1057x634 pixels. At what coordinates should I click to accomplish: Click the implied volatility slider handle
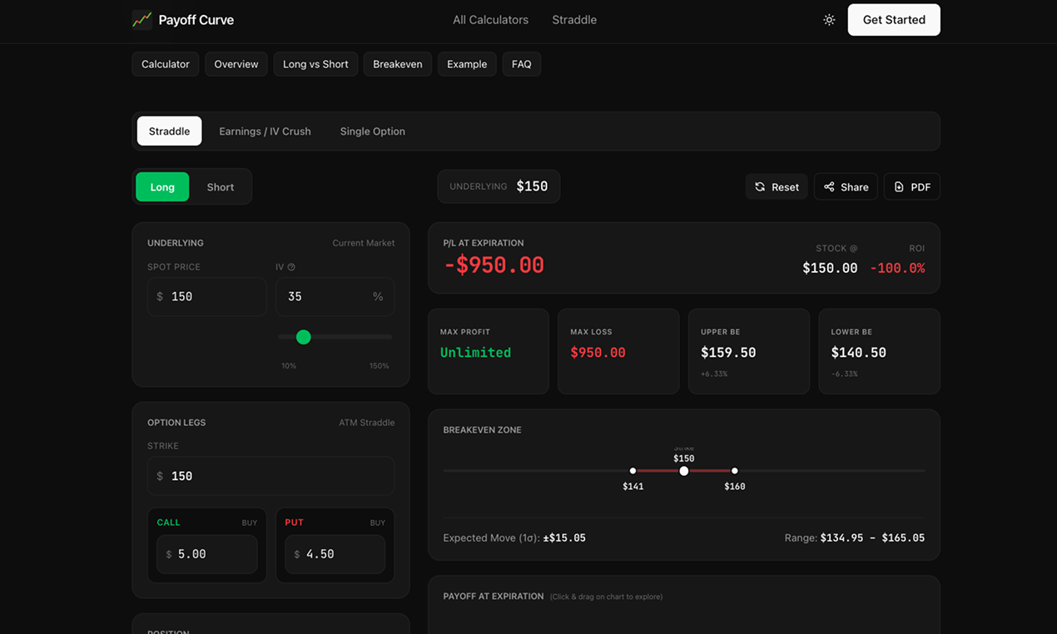click(x=303, y=337)
